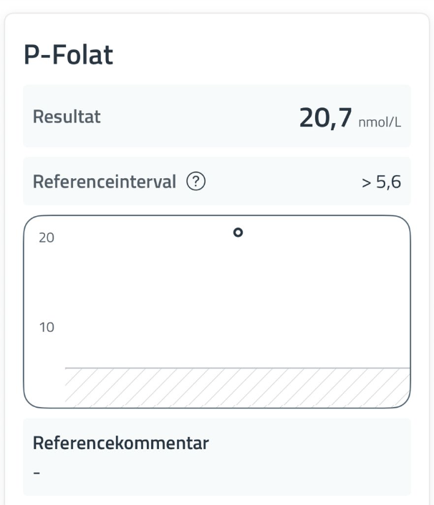
Task: Click the 10 y-axis label
Action: point(46,328)
